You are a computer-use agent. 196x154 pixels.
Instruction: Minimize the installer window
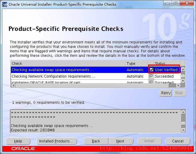pyautogui.click(x=168, y=3)
